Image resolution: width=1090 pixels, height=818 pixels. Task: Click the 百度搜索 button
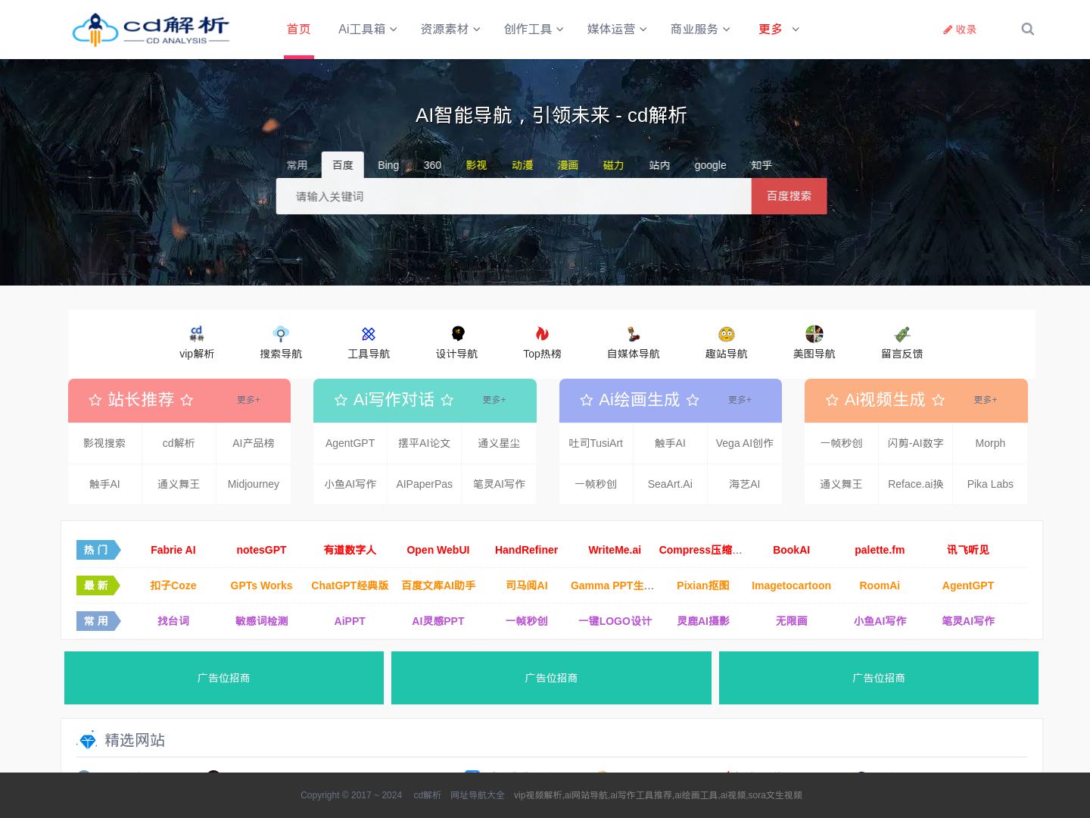[x=789, y=196]
